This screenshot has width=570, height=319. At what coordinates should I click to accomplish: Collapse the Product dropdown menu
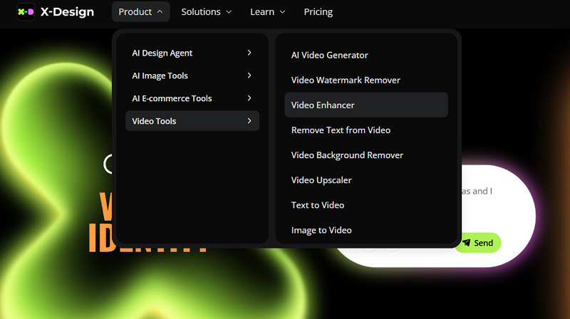(x=140, y=11)
